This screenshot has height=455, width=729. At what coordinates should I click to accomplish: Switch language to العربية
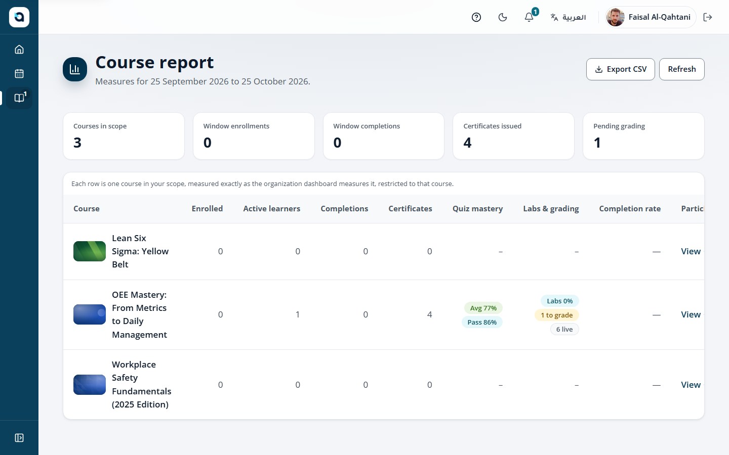point(568,17)
